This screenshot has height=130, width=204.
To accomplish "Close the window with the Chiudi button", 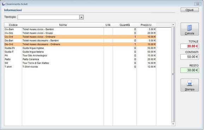I will tap(190, 10).
